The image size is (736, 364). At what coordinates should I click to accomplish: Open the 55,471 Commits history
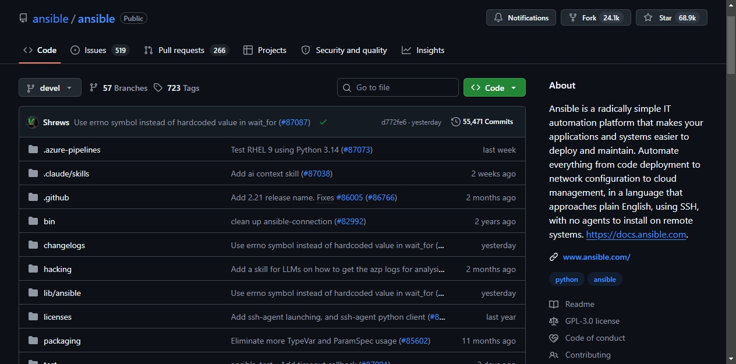coord(482,122)
